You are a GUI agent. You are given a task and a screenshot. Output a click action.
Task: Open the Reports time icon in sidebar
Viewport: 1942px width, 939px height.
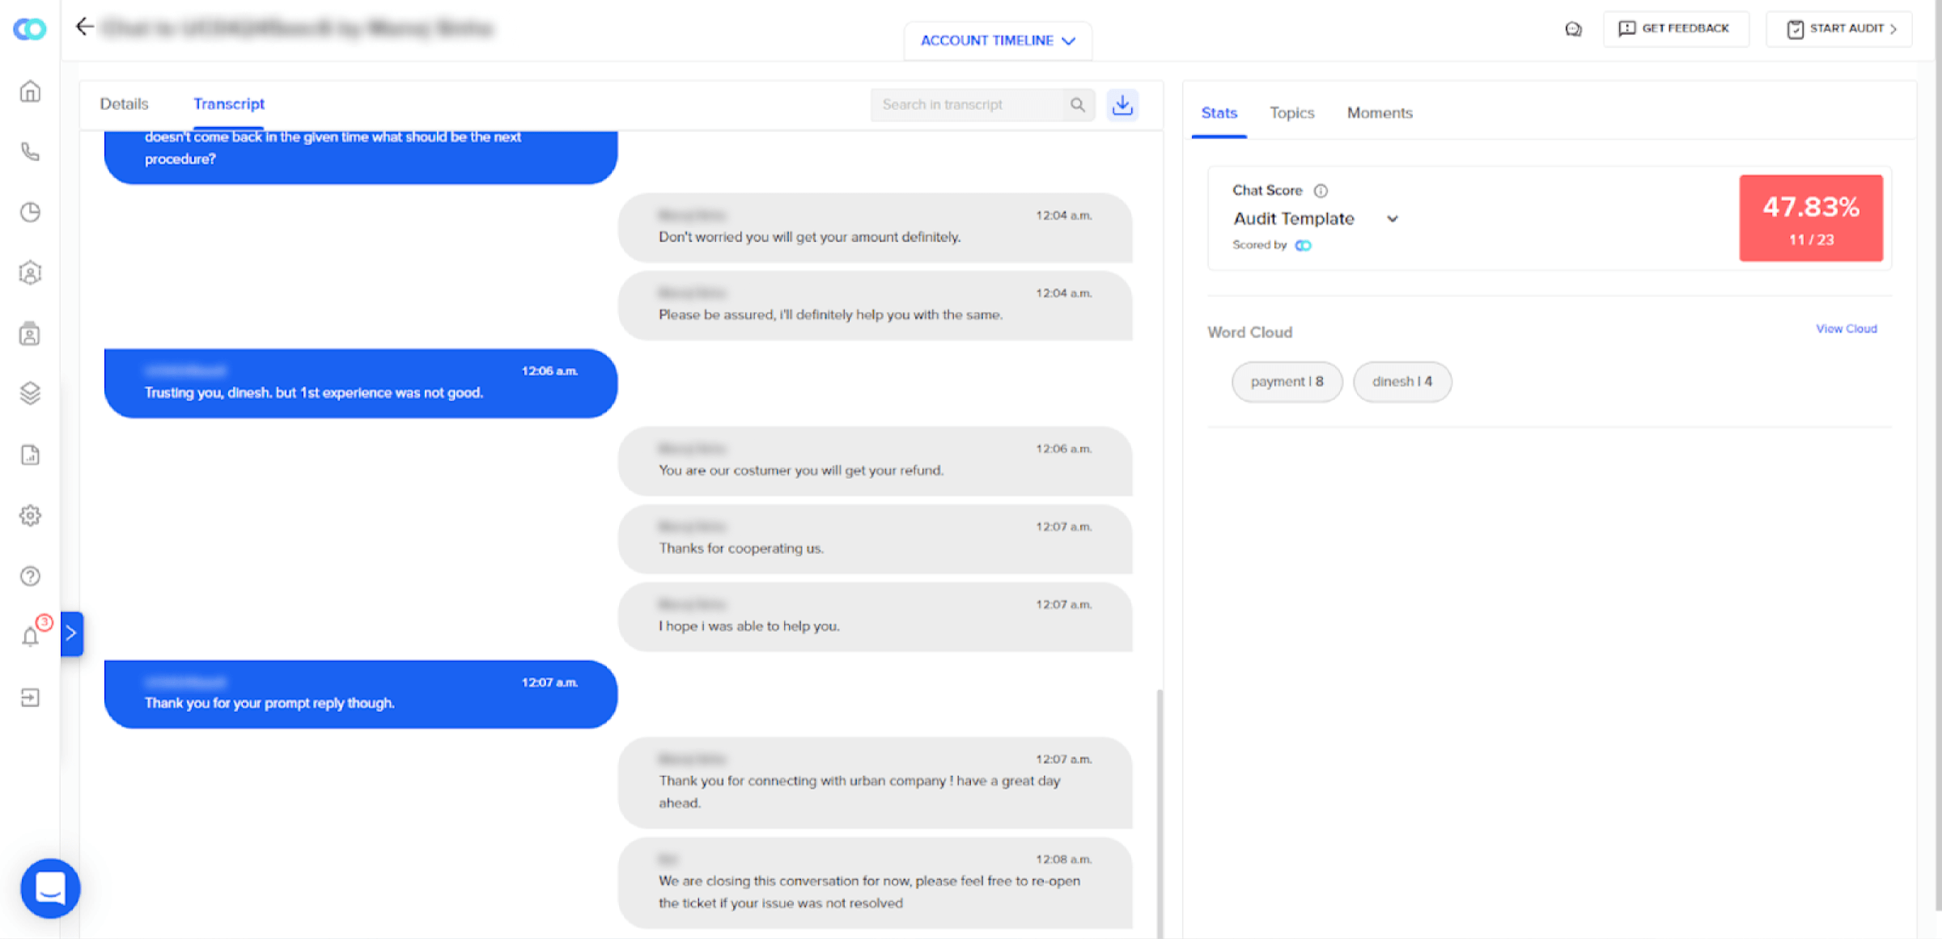click(30, 212)
